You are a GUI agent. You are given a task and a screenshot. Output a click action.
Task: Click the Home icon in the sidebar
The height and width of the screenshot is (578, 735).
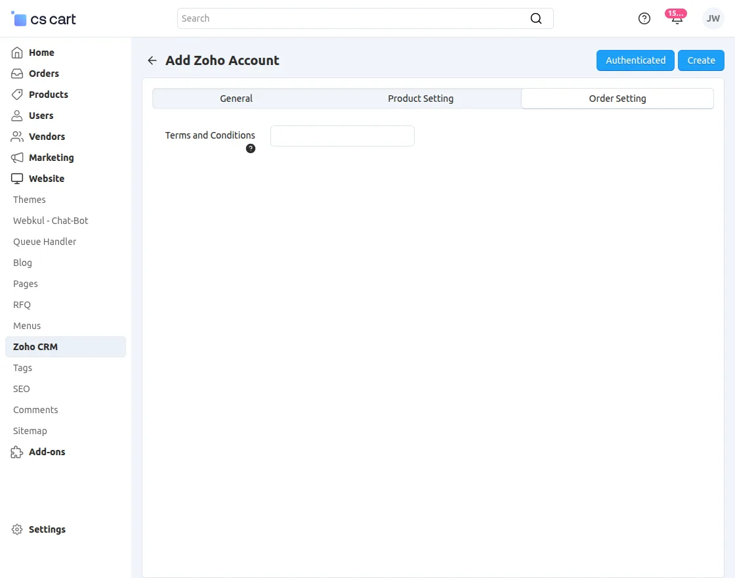[x=16, y=53]
